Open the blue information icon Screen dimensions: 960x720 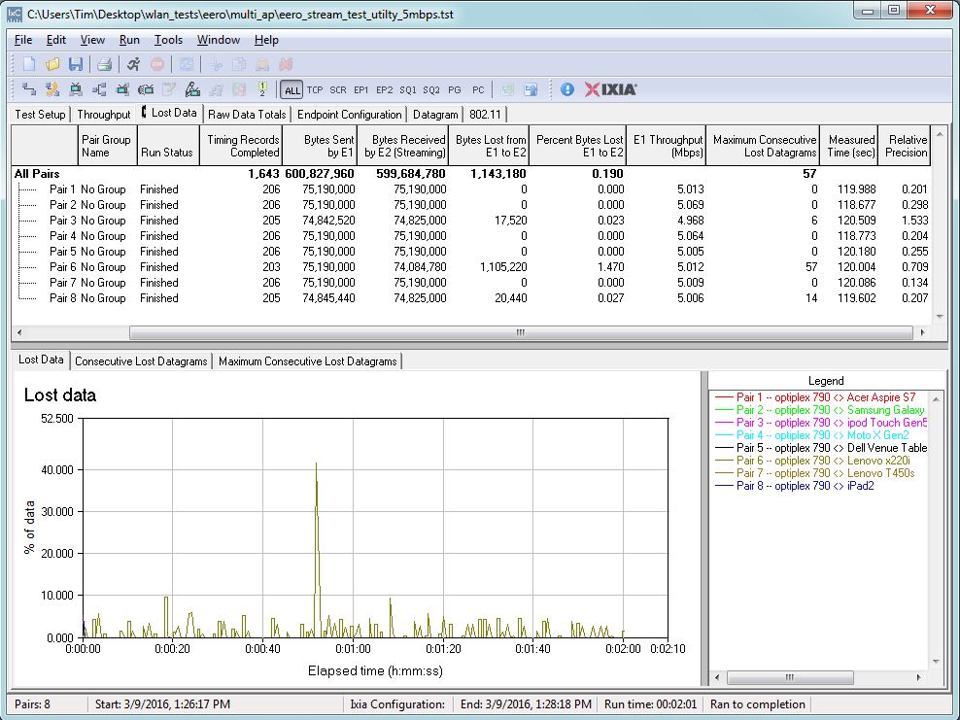[x=567, y=90]
